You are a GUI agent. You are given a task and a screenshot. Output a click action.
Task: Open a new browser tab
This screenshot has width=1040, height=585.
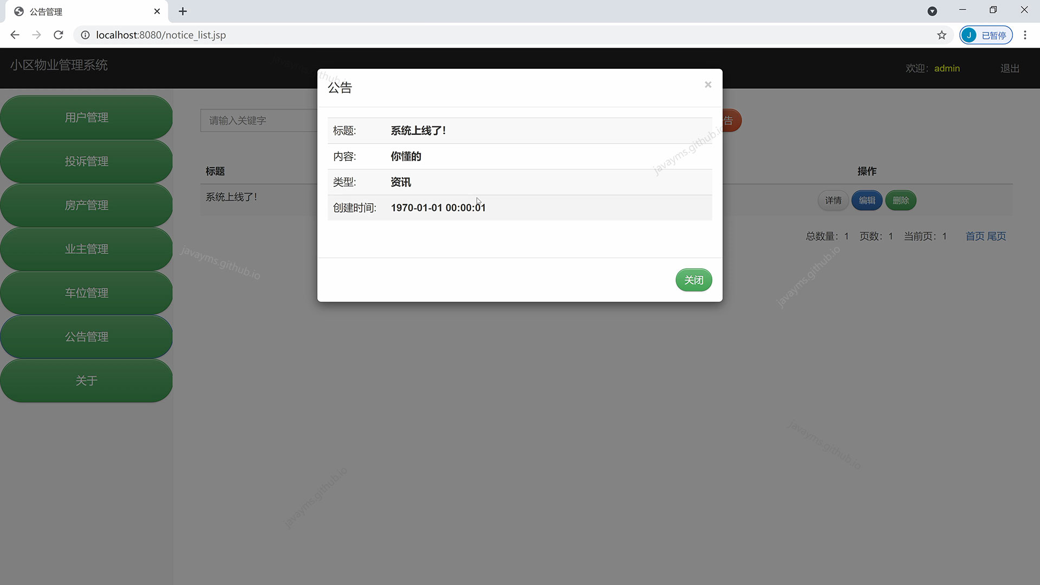tap(183, 11)
